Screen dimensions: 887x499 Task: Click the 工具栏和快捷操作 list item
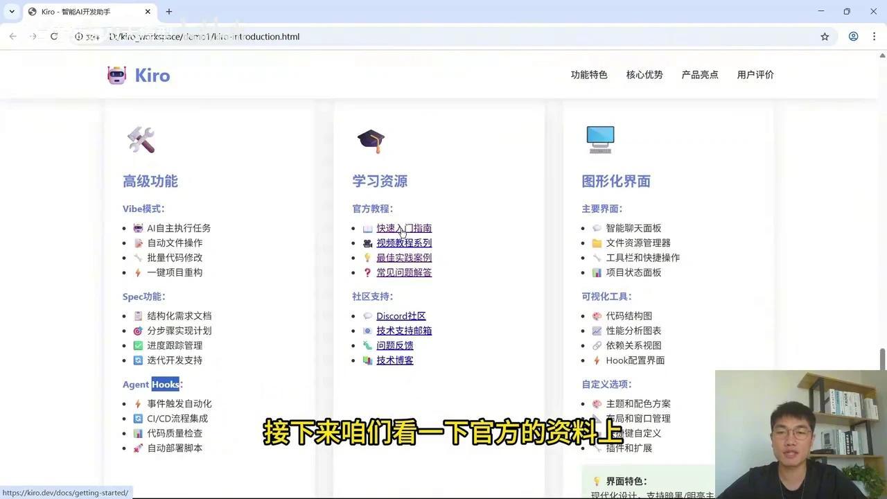pyautogui.click(x=643, y=257)
